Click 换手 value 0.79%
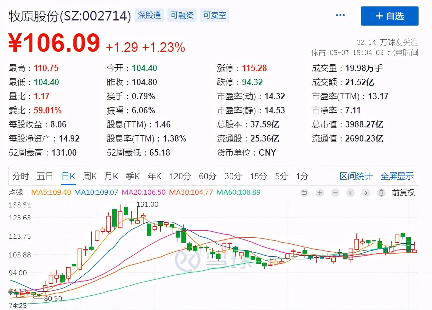432x310 pixels. 143,96
